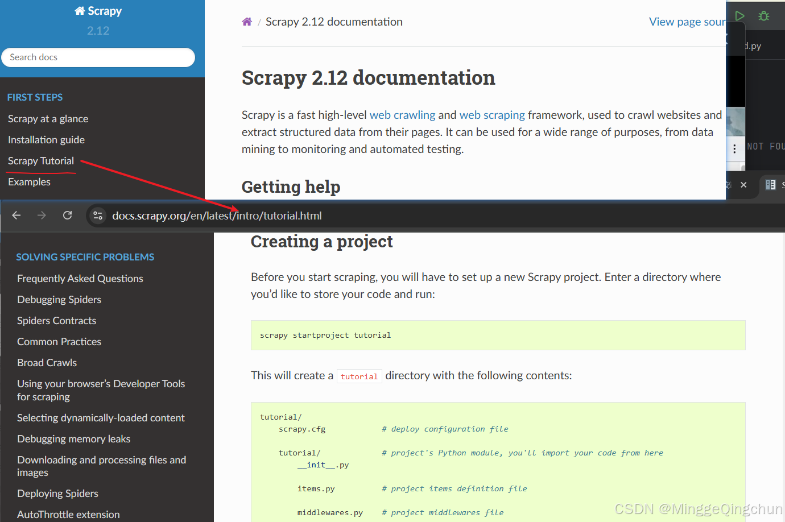Screen dimensions: 785x522
Task: Click the deploy configuration file comment
Action: click(445, 429)
